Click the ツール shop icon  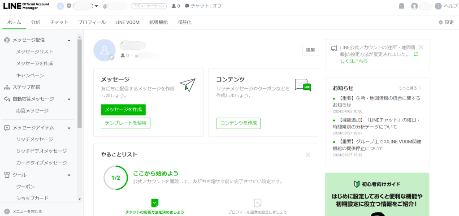[7, 175]
